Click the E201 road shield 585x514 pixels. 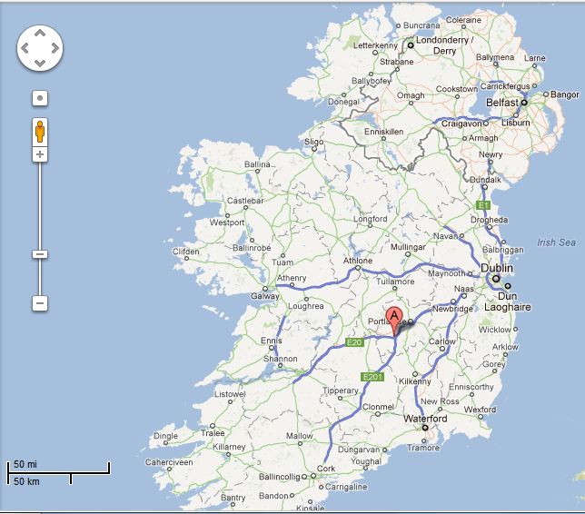[x=372, y=377]
